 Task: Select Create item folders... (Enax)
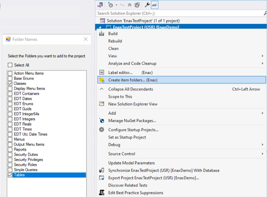[182, 80]
